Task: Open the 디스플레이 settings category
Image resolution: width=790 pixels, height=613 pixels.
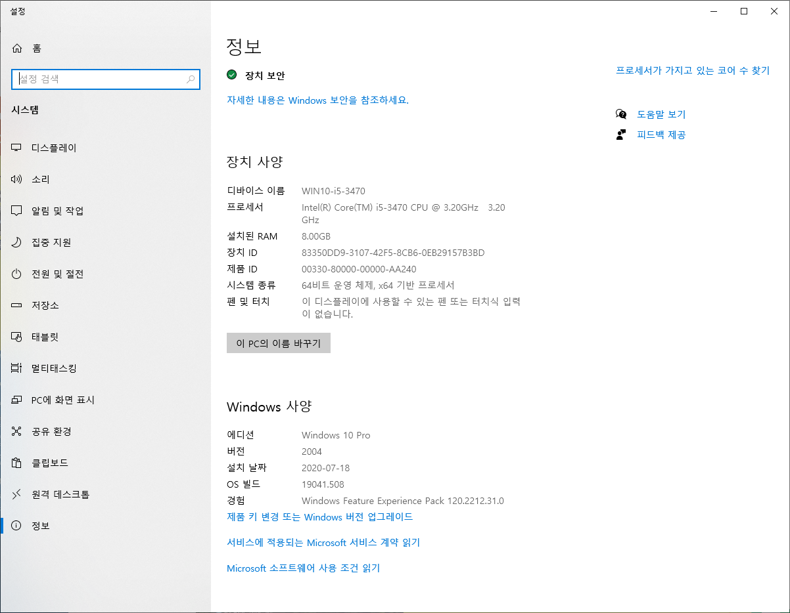Action: tap(105, 148)
